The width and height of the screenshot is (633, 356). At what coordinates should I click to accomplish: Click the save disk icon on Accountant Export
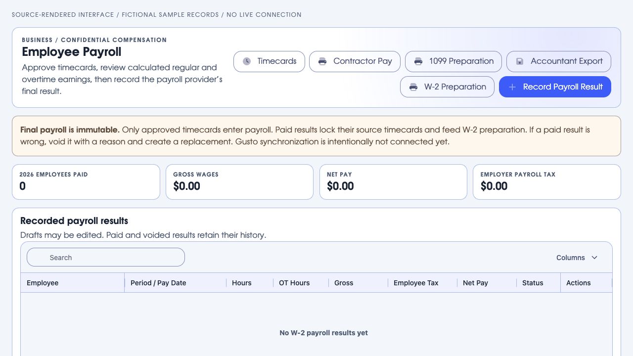pos(520,61)
